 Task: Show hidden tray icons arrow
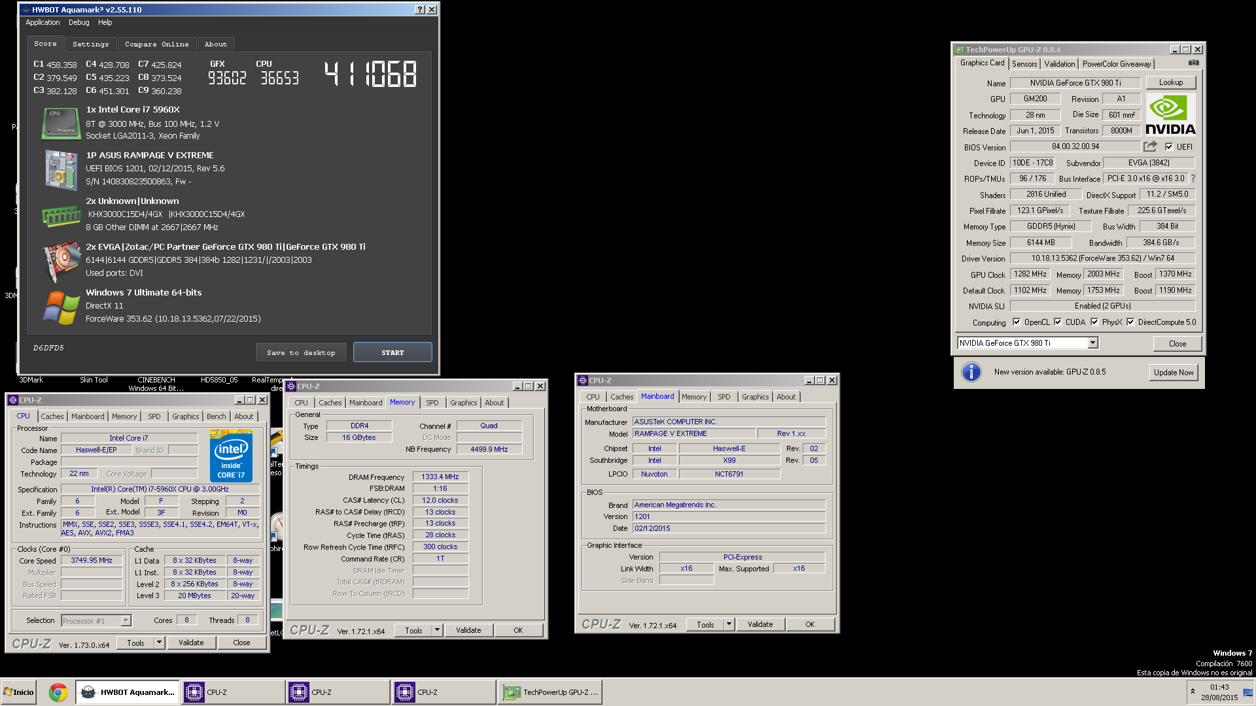pyautogui.click(x=1193, y=692)
